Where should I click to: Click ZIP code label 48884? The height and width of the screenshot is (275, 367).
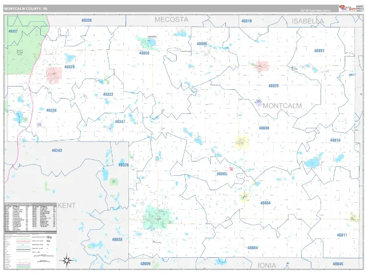266,203
